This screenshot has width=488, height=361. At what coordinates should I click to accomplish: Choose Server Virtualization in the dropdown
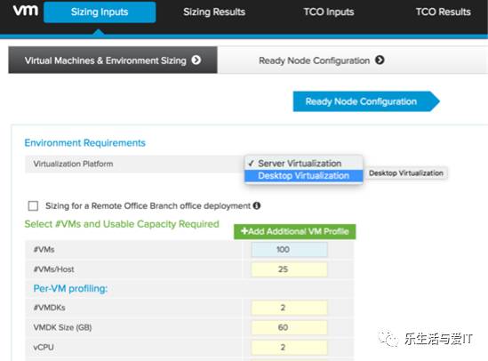(x=304, y=163)
